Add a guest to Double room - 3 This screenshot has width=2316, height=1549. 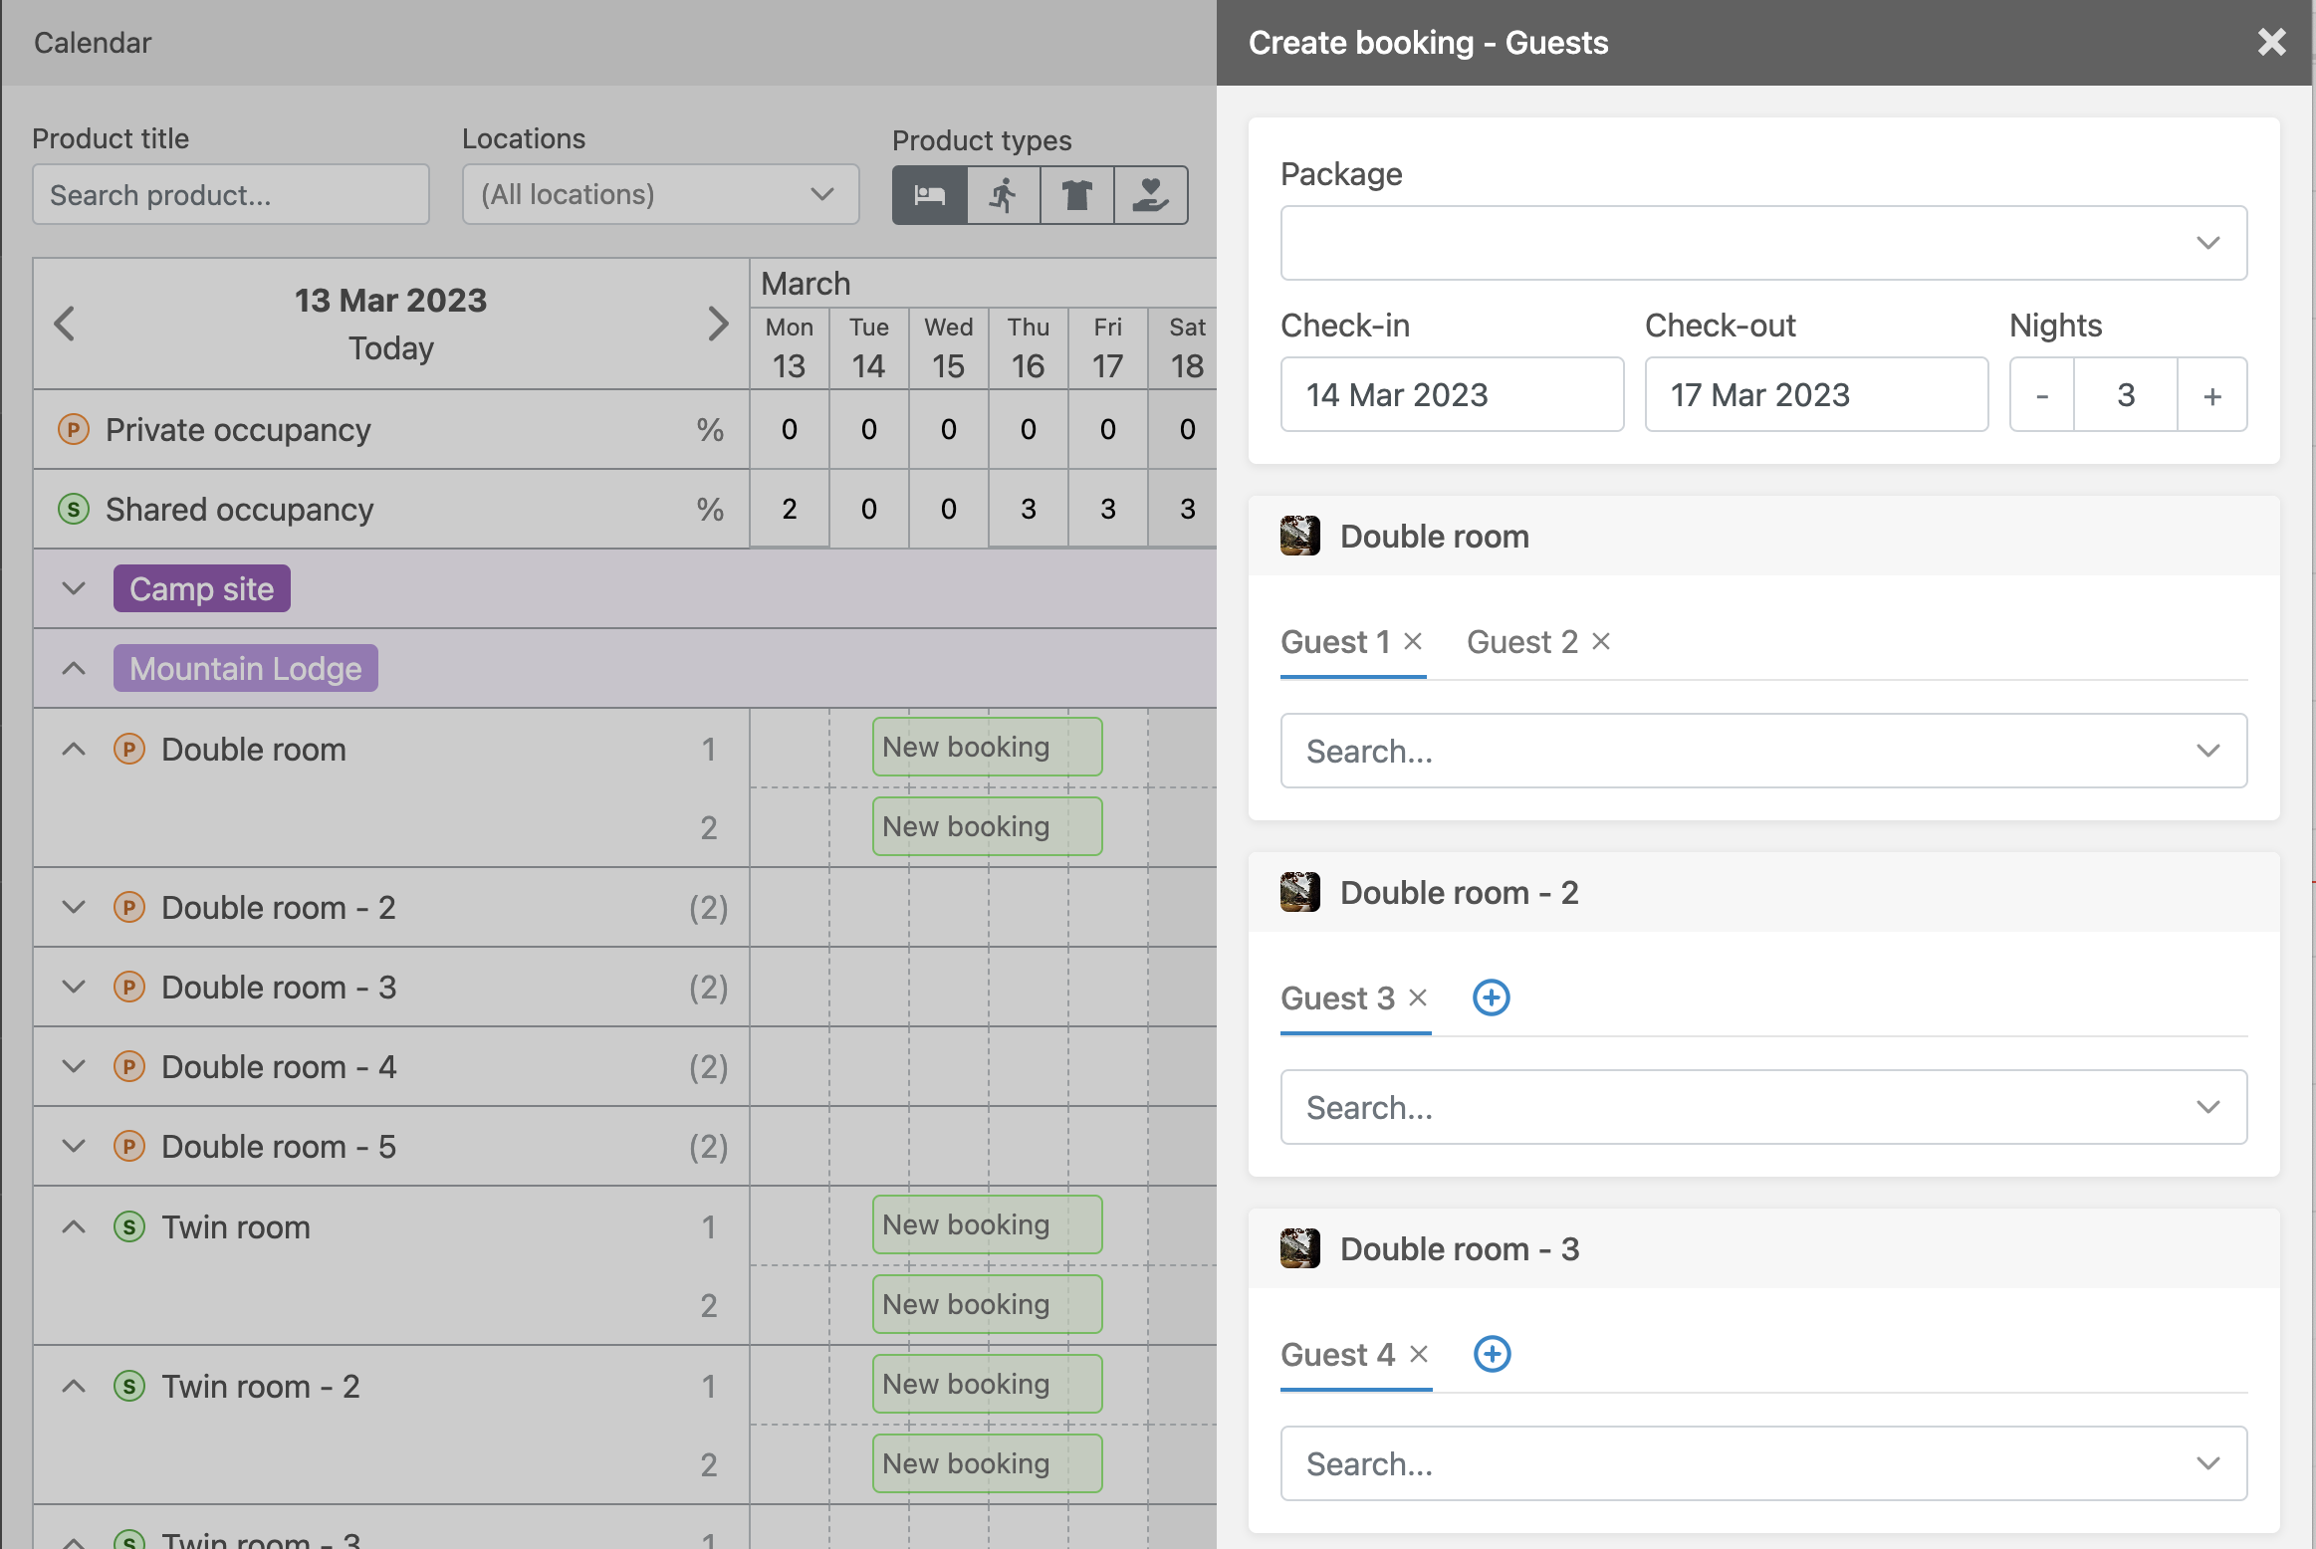click(1492, 1354)
